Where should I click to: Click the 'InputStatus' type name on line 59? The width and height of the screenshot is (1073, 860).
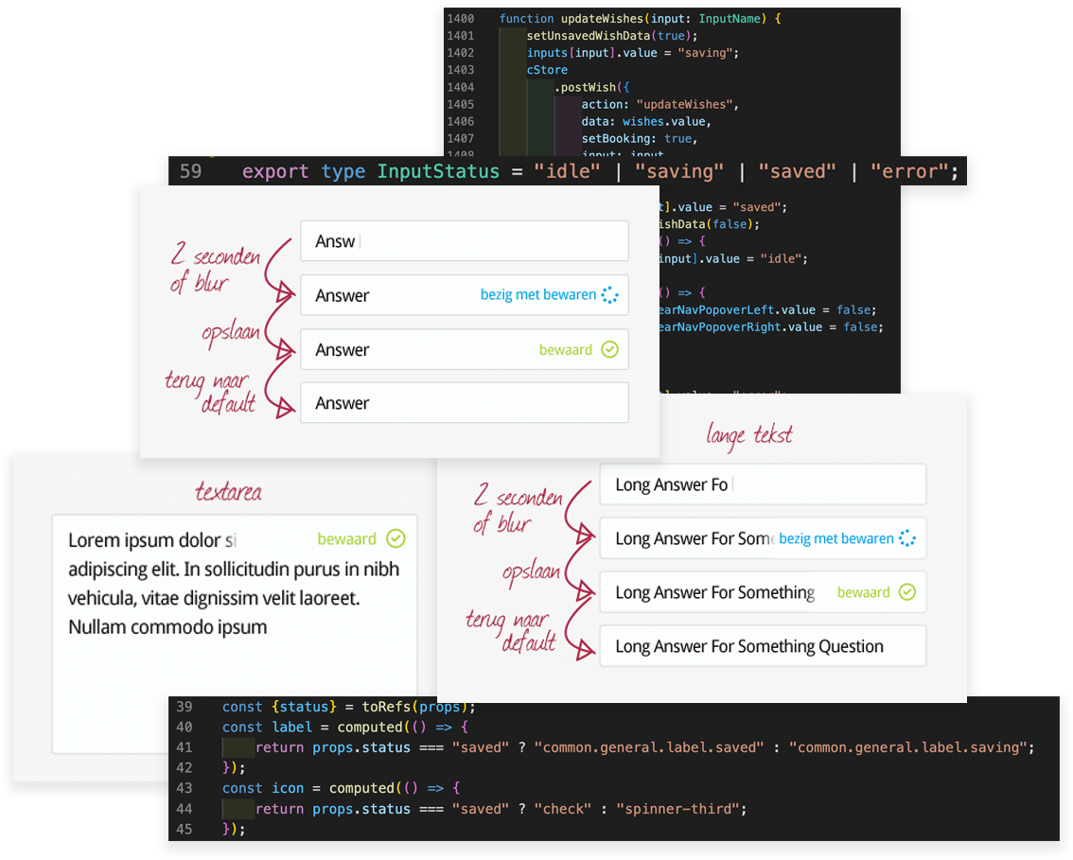(x=438, y=171)
